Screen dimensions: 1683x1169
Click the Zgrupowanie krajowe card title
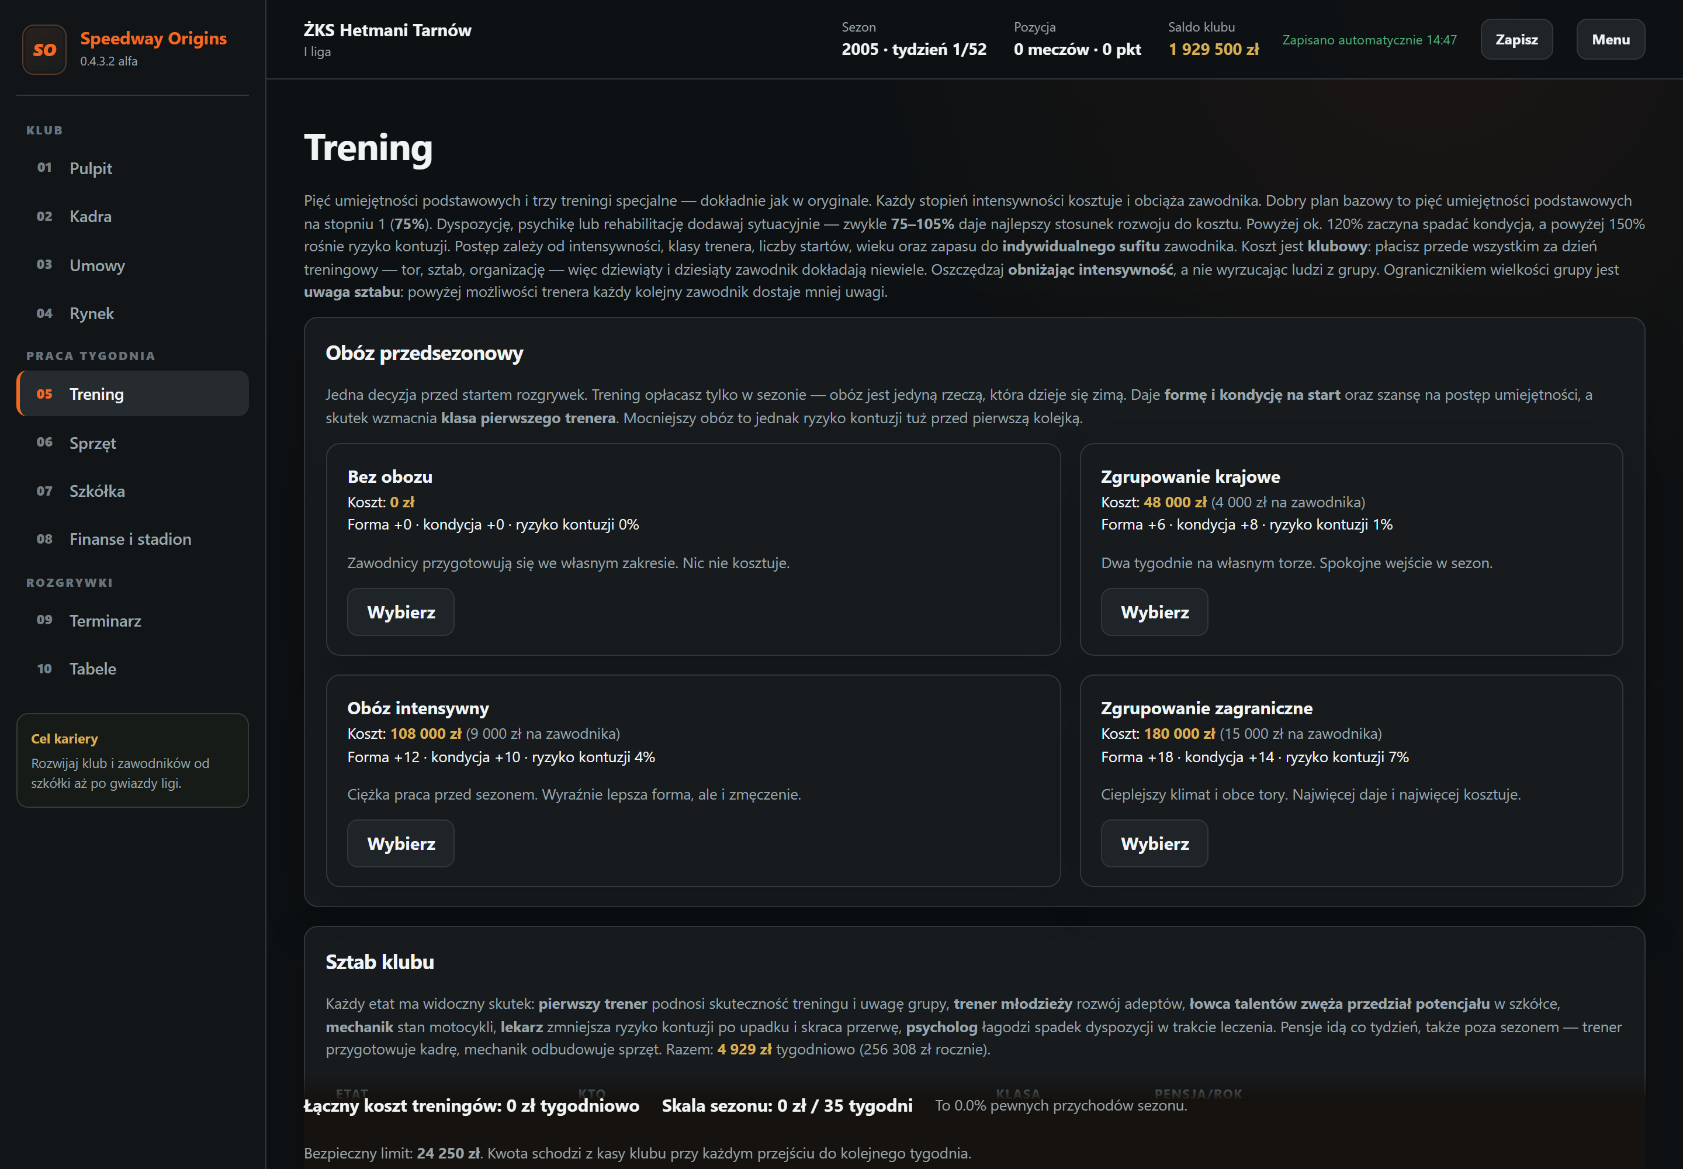[1190, 477]
